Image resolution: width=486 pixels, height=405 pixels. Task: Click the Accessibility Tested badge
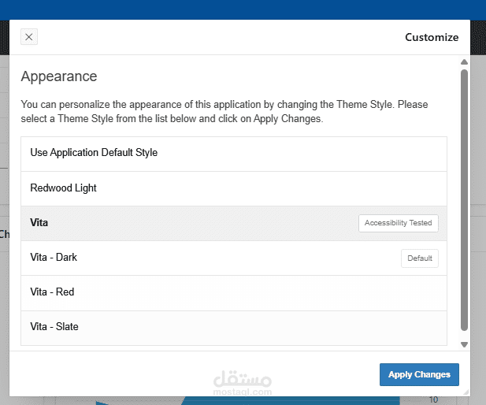coord(398,223)
